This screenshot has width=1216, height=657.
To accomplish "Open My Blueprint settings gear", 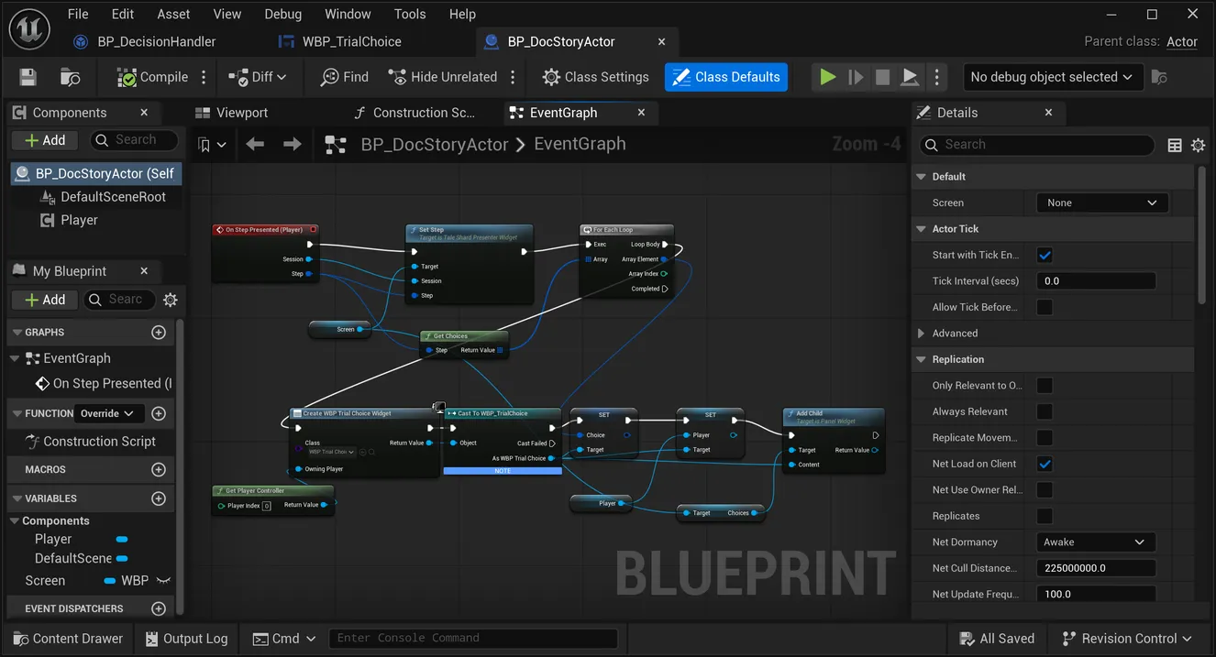I will coord(170,300).
